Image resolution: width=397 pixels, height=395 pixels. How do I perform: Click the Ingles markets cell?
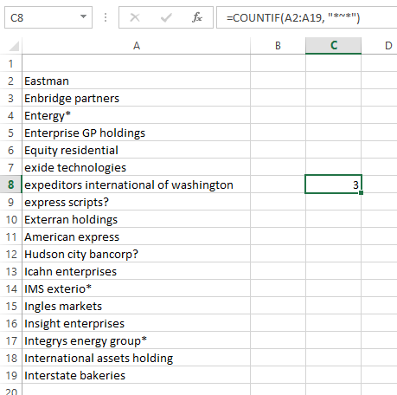coord(137,306)
